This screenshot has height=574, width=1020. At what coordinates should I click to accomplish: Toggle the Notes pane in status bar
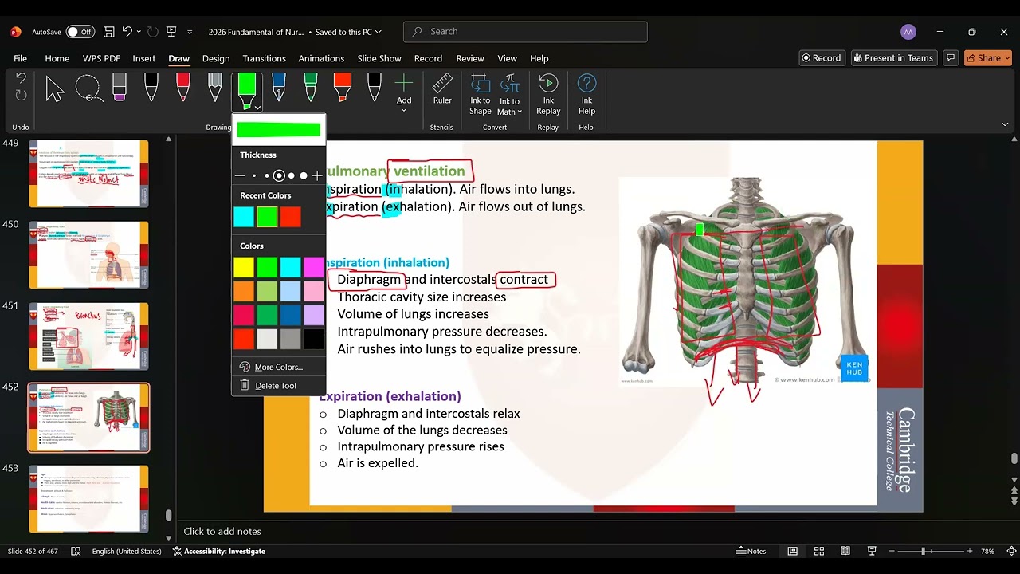(x=751, y=551)
